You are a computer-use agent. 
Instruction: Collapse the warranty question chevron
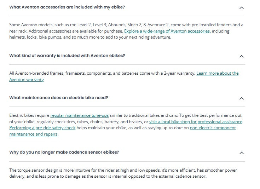242,56
